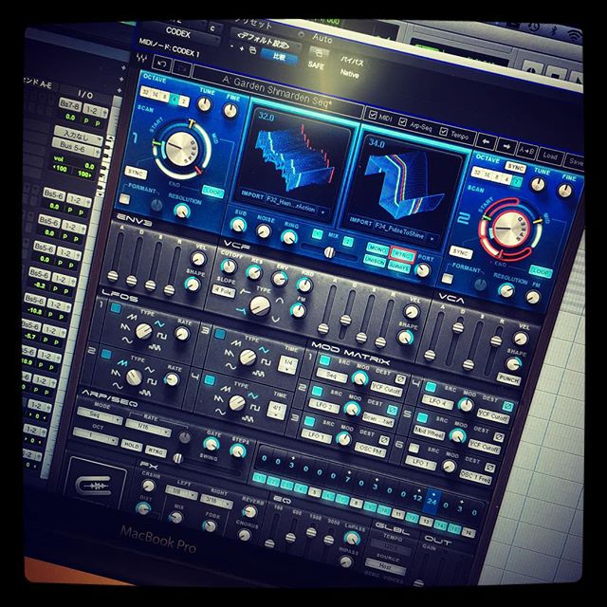Select the notch filter shape icon in VCF
The height and width of the screenshot is (607, 607).
tap(275, 319)
